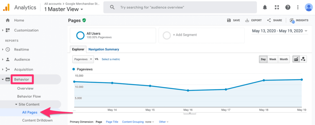Screen dimensions: 315x125
Task: Click the Save disk icon
Action: pos(229,20)
